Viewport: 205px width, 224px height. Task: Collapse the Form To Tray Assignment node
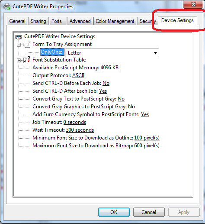(19, 45)
